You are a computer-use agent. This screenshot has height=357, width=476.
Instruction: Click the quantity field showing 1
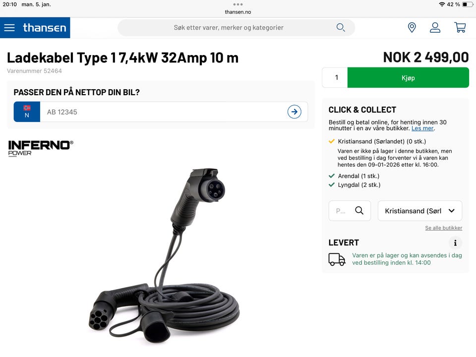coord(335,78)
